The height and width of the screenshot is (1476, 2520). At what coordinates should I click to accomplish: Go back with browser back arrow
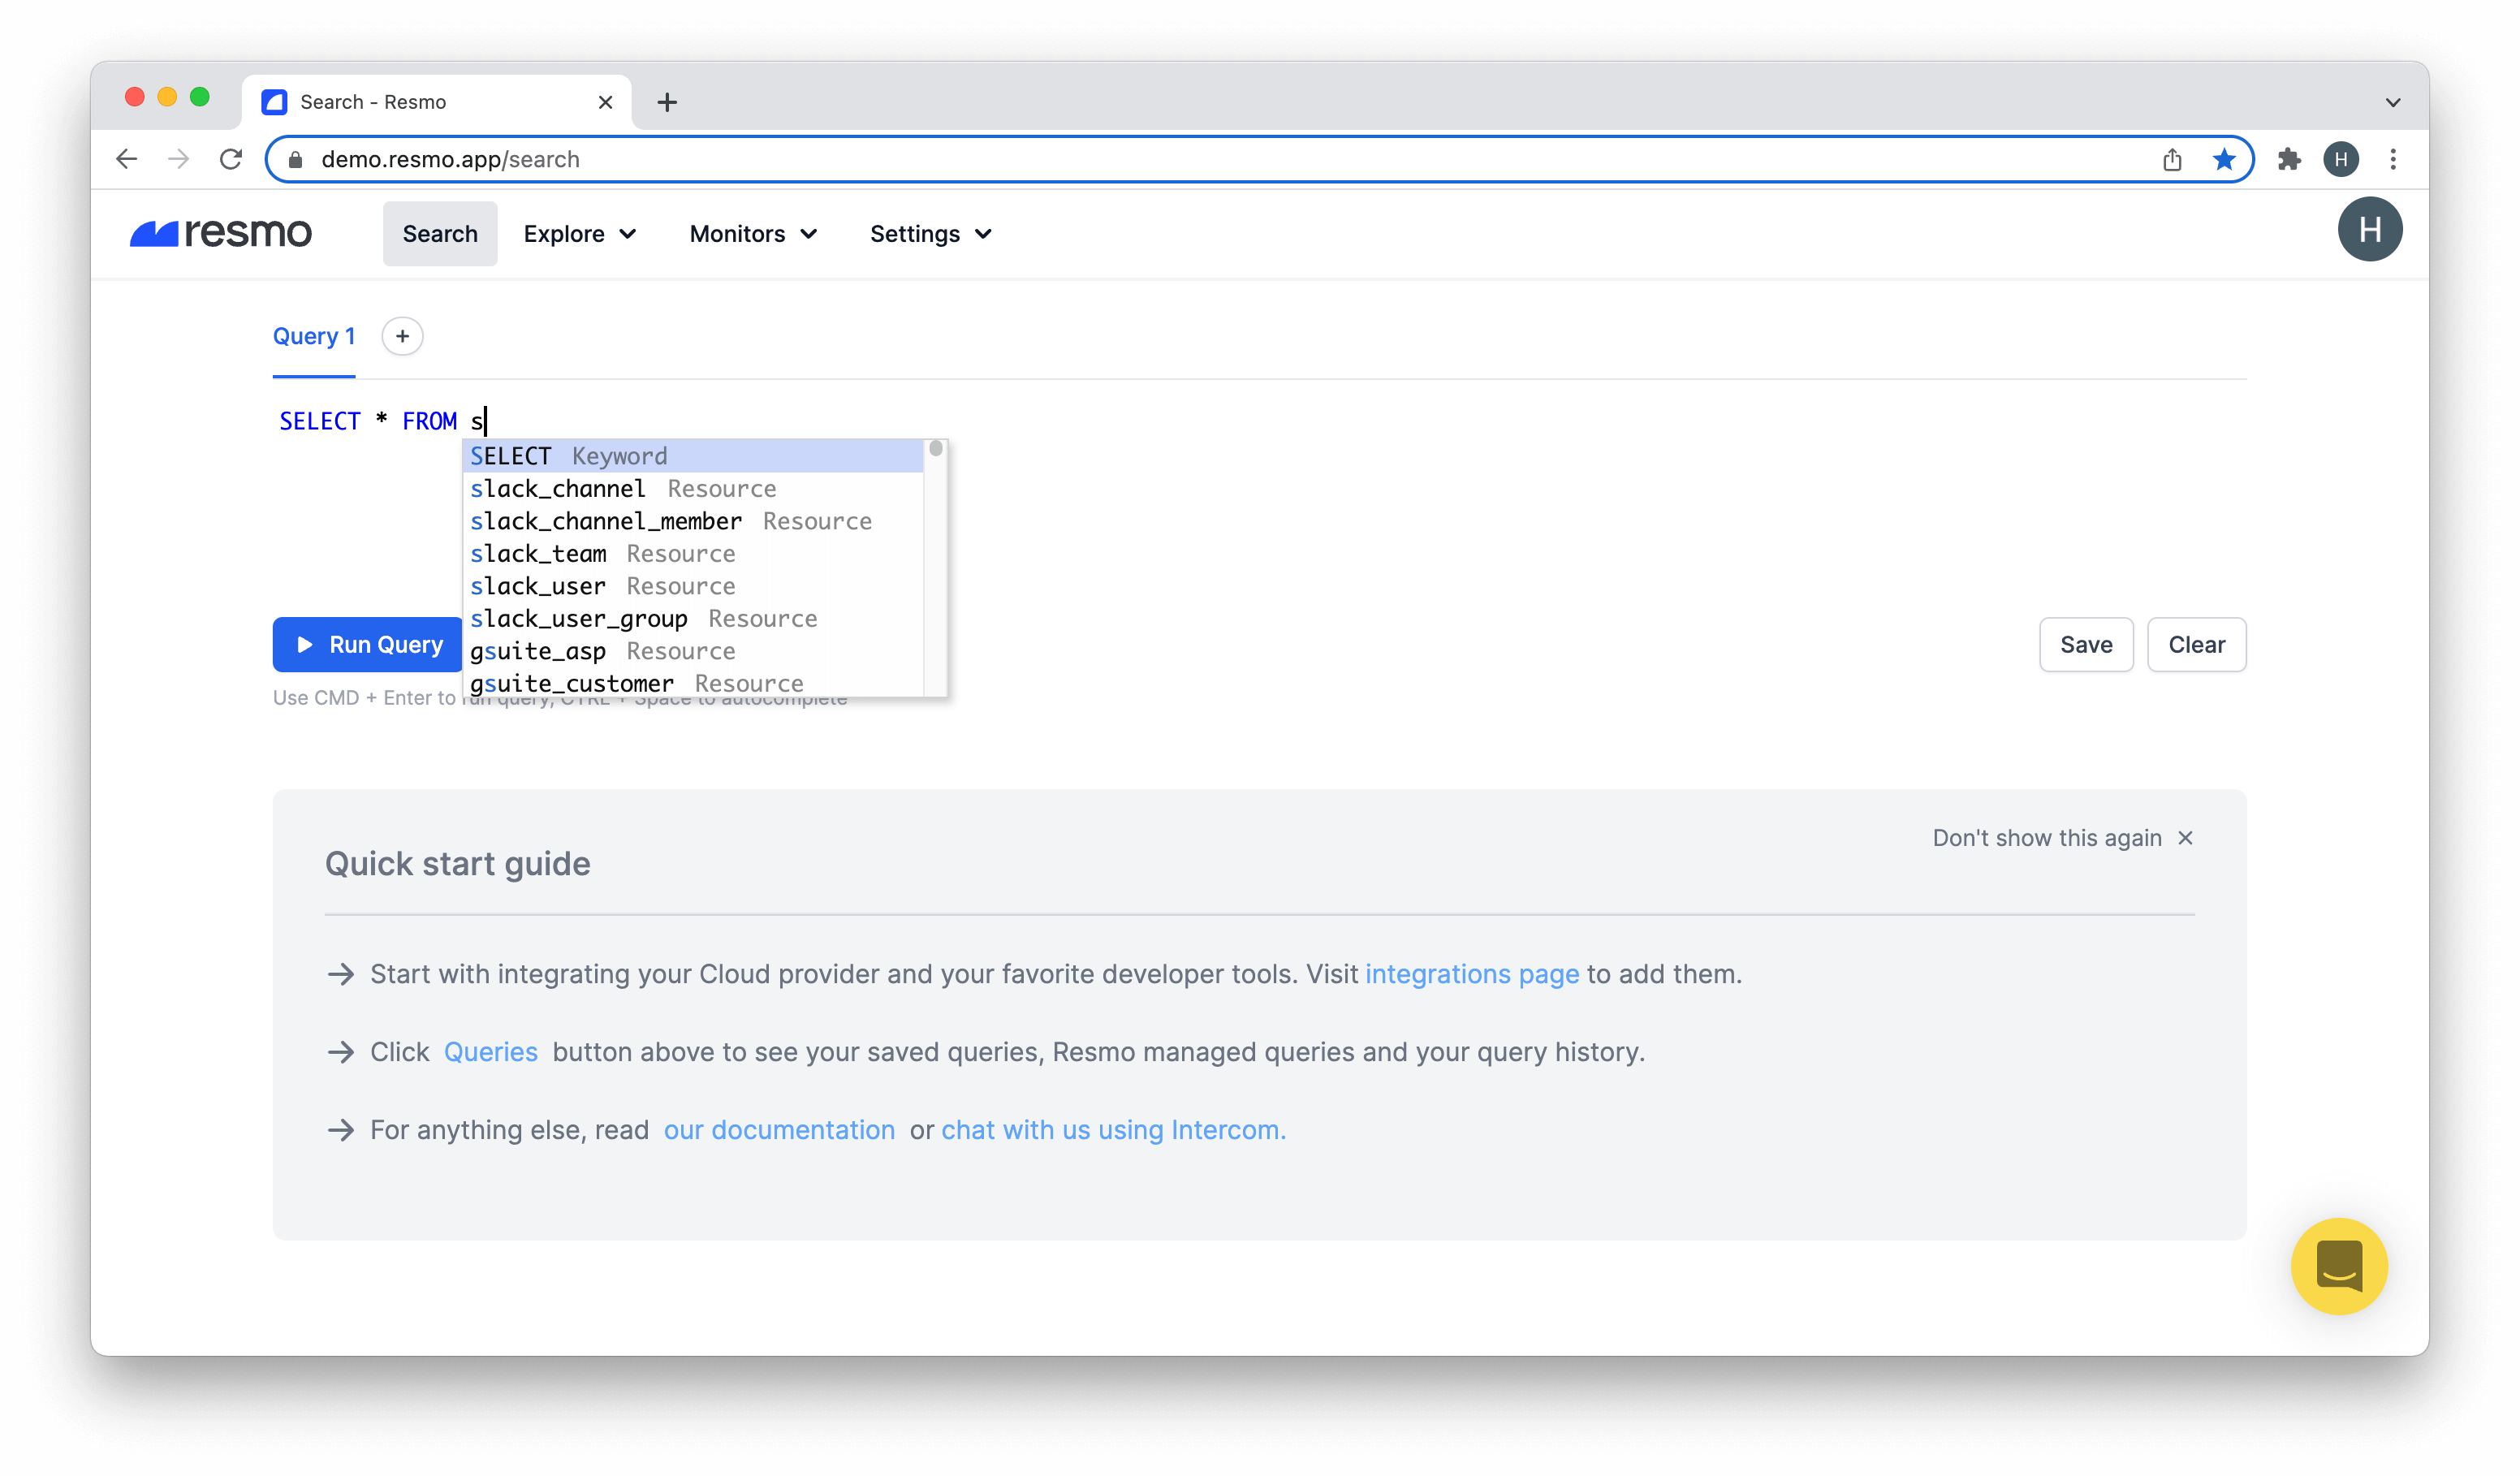(126, 159)
